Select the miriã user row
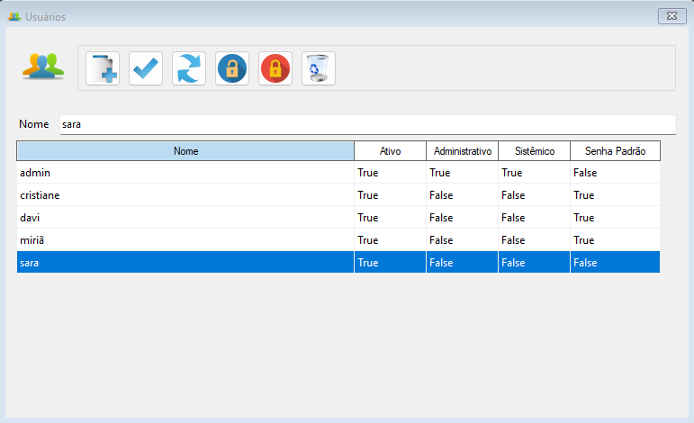694x423 pixels. 185,240
